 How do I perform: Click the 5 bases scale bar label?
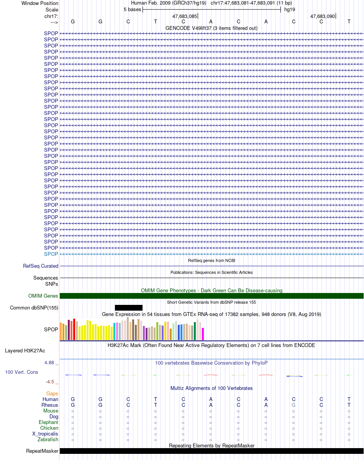[132, 10]
